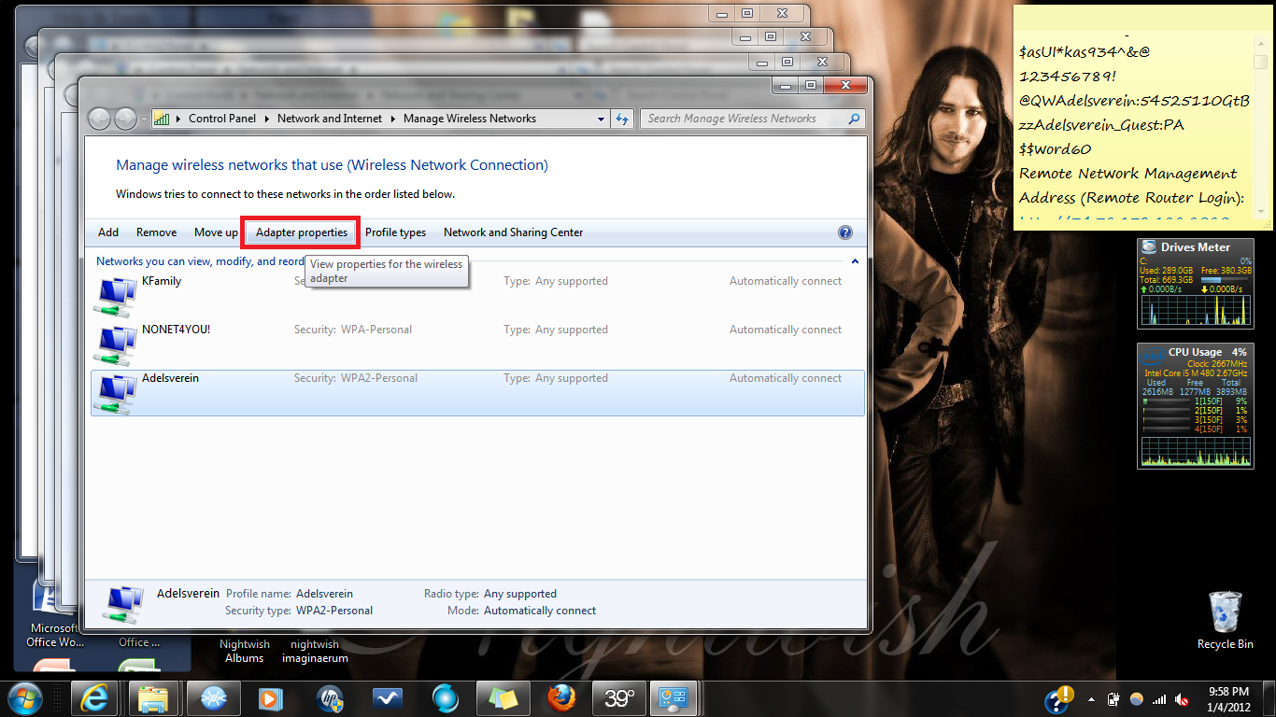1276x717 pixels.
Task: Click the Intel logo in CPU Usage gadget
Action: point(1151,355)
